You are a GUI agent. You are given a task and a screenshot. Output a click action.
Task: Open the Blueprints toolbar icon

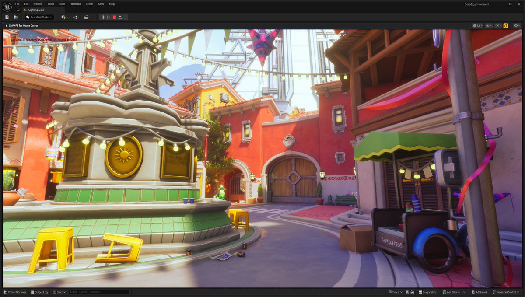pyautogui.click(x=75, y=17)
